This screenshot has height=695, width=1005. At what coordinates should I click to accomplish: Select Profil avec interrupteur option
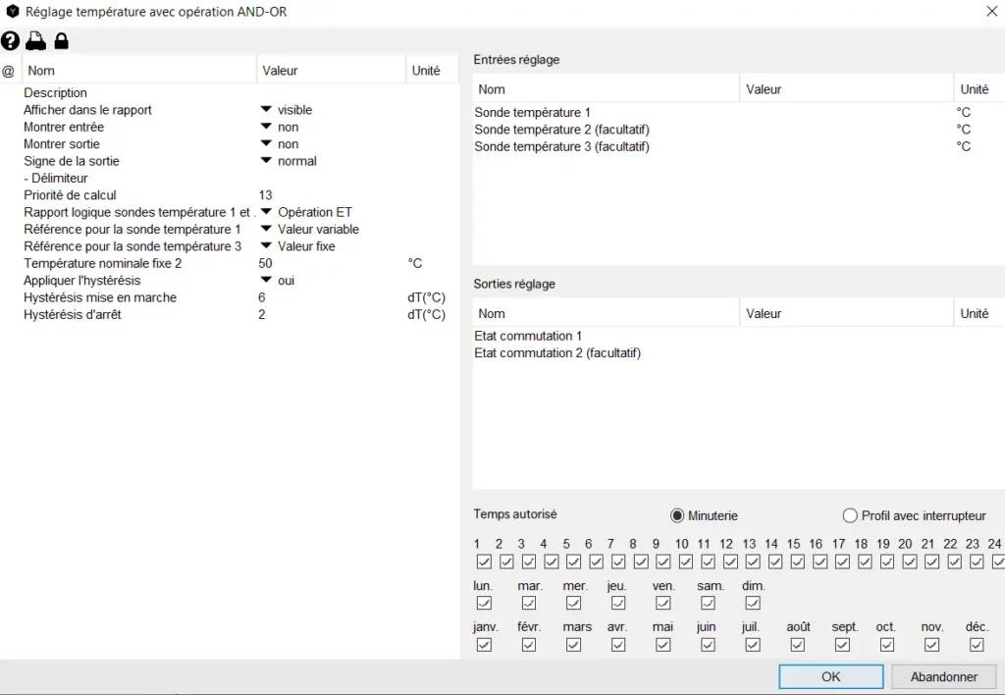[x=851, y=515]
